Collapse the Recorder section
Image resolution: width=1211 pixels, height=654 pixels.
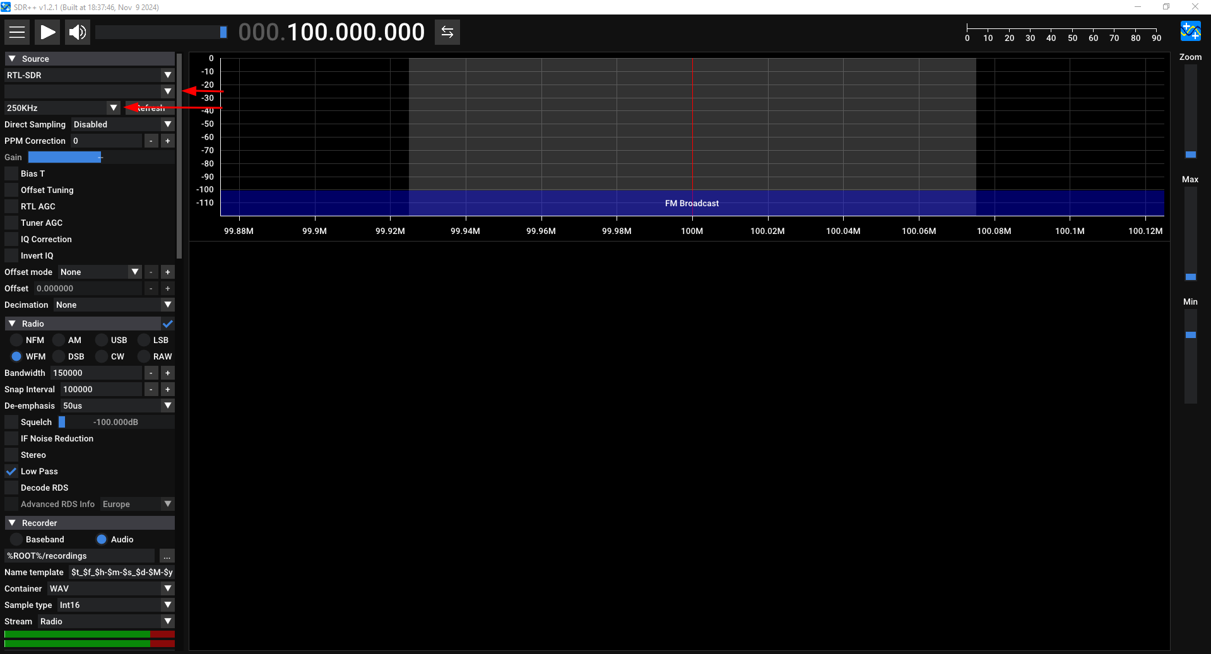point(90,523)
